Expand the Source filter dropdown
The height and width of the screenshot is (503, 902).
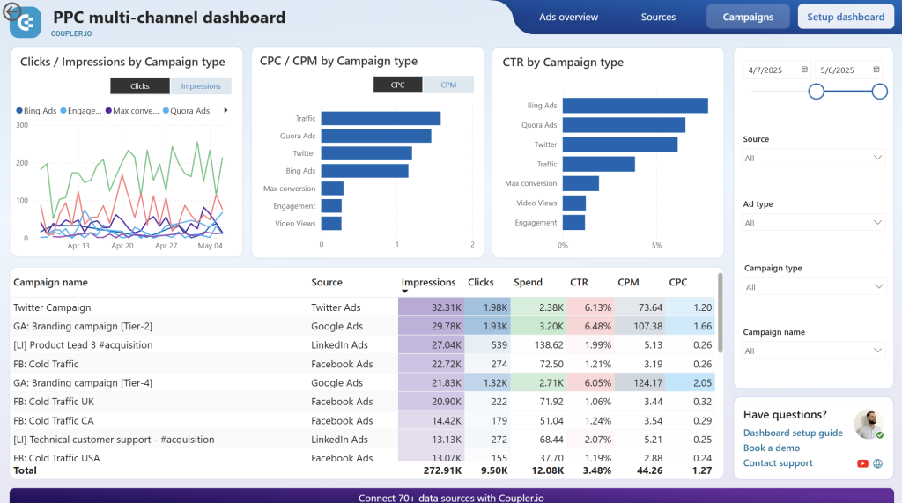pyautogui.click(x=813, y=158)
